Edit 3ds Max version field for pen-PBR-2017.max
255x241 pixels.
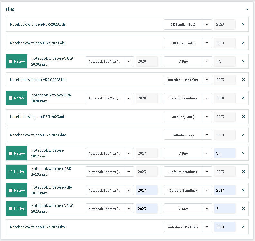[x=146, y=190]
